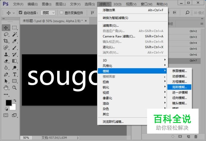Select the Healing Brush tool
This screenshot has height=141, width=206.
tap(6, 48)
